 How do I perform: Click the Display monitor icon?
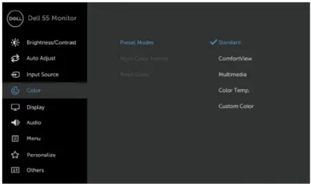click(15, 107)
